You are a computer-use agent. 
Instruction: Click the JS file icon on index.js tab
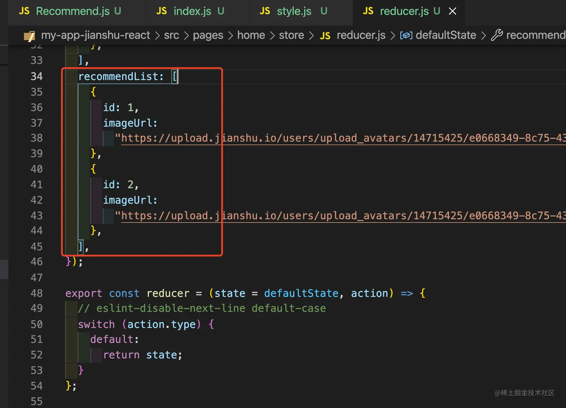(x=161, y=11)
